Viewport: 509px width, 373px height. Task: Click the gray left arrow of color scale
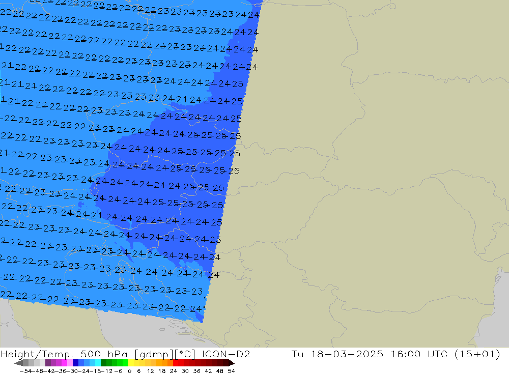[18, 363]
